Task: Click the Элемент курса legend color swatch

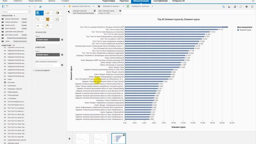Action: (238, 30)
